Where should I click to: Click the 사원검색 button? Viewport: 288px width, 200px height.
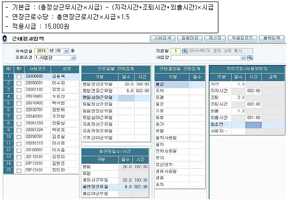(162, 38)
